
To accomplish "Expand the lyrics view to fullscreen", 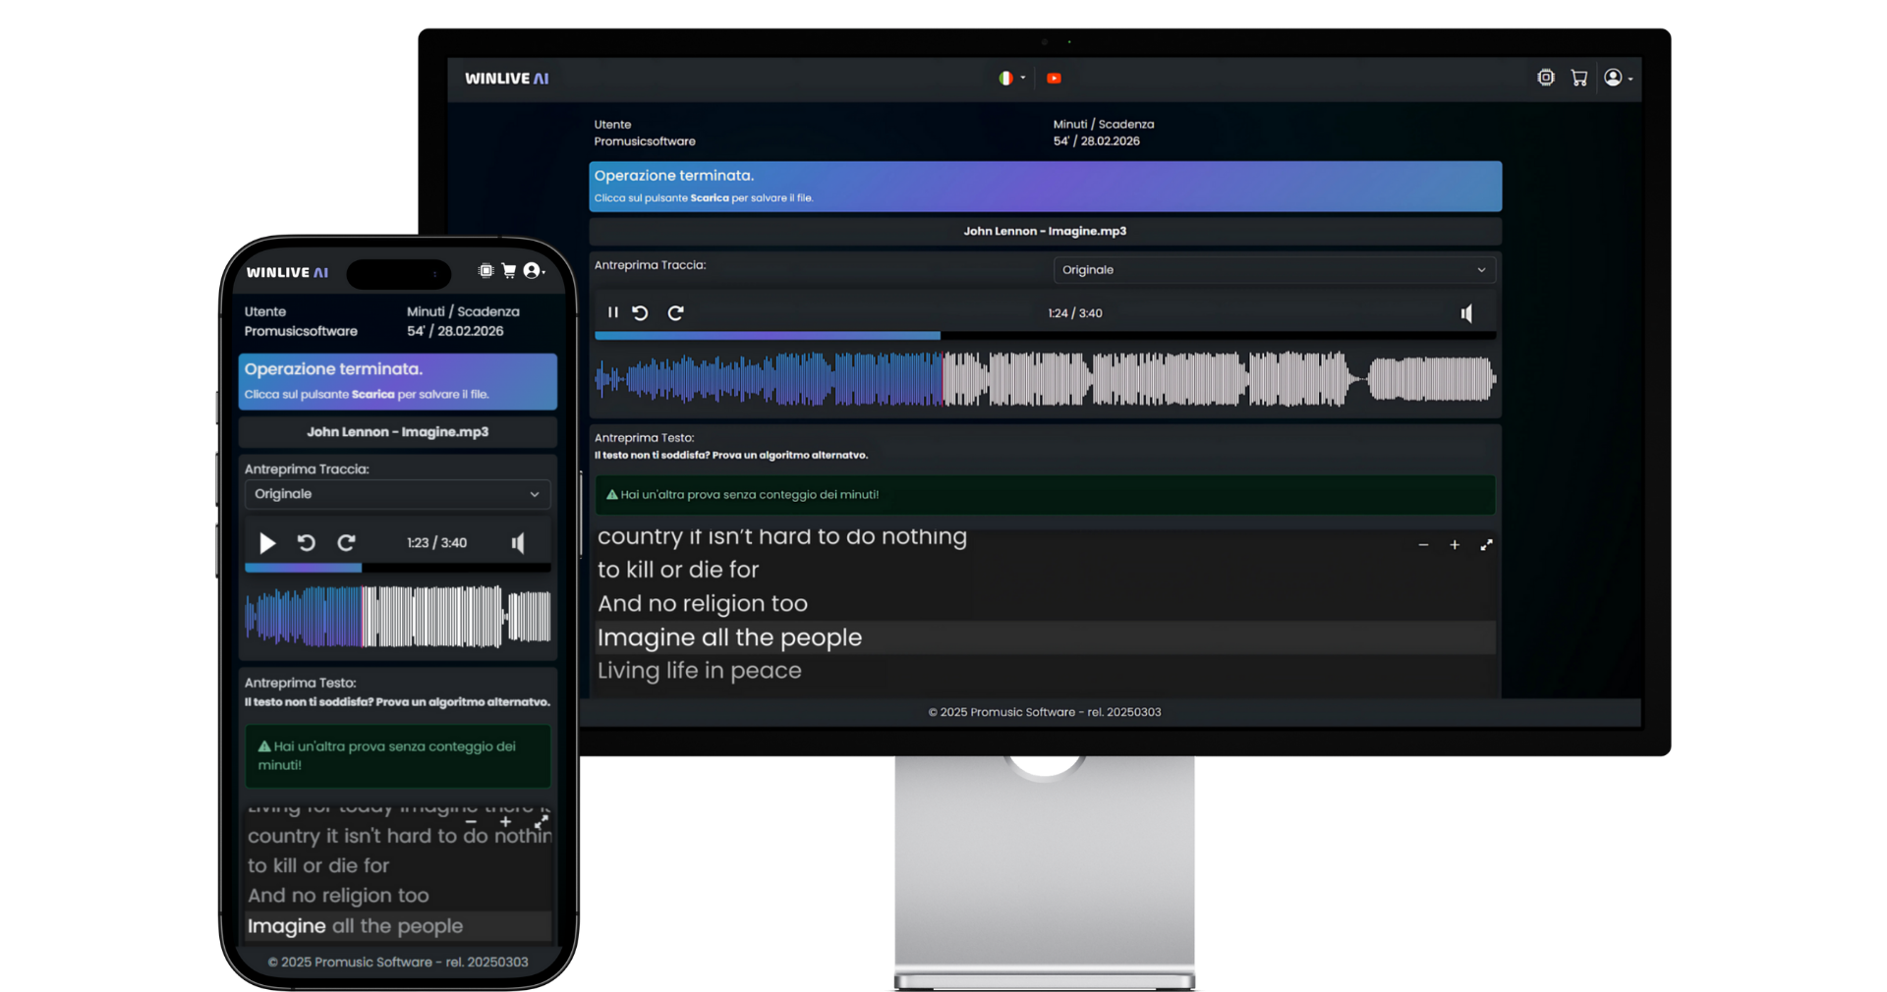I will 1487,545.
